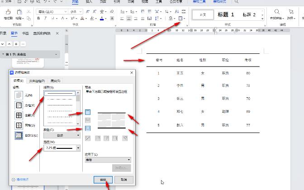
Task: Click the 取消 button in the dialog
Action: click(123, 180)
